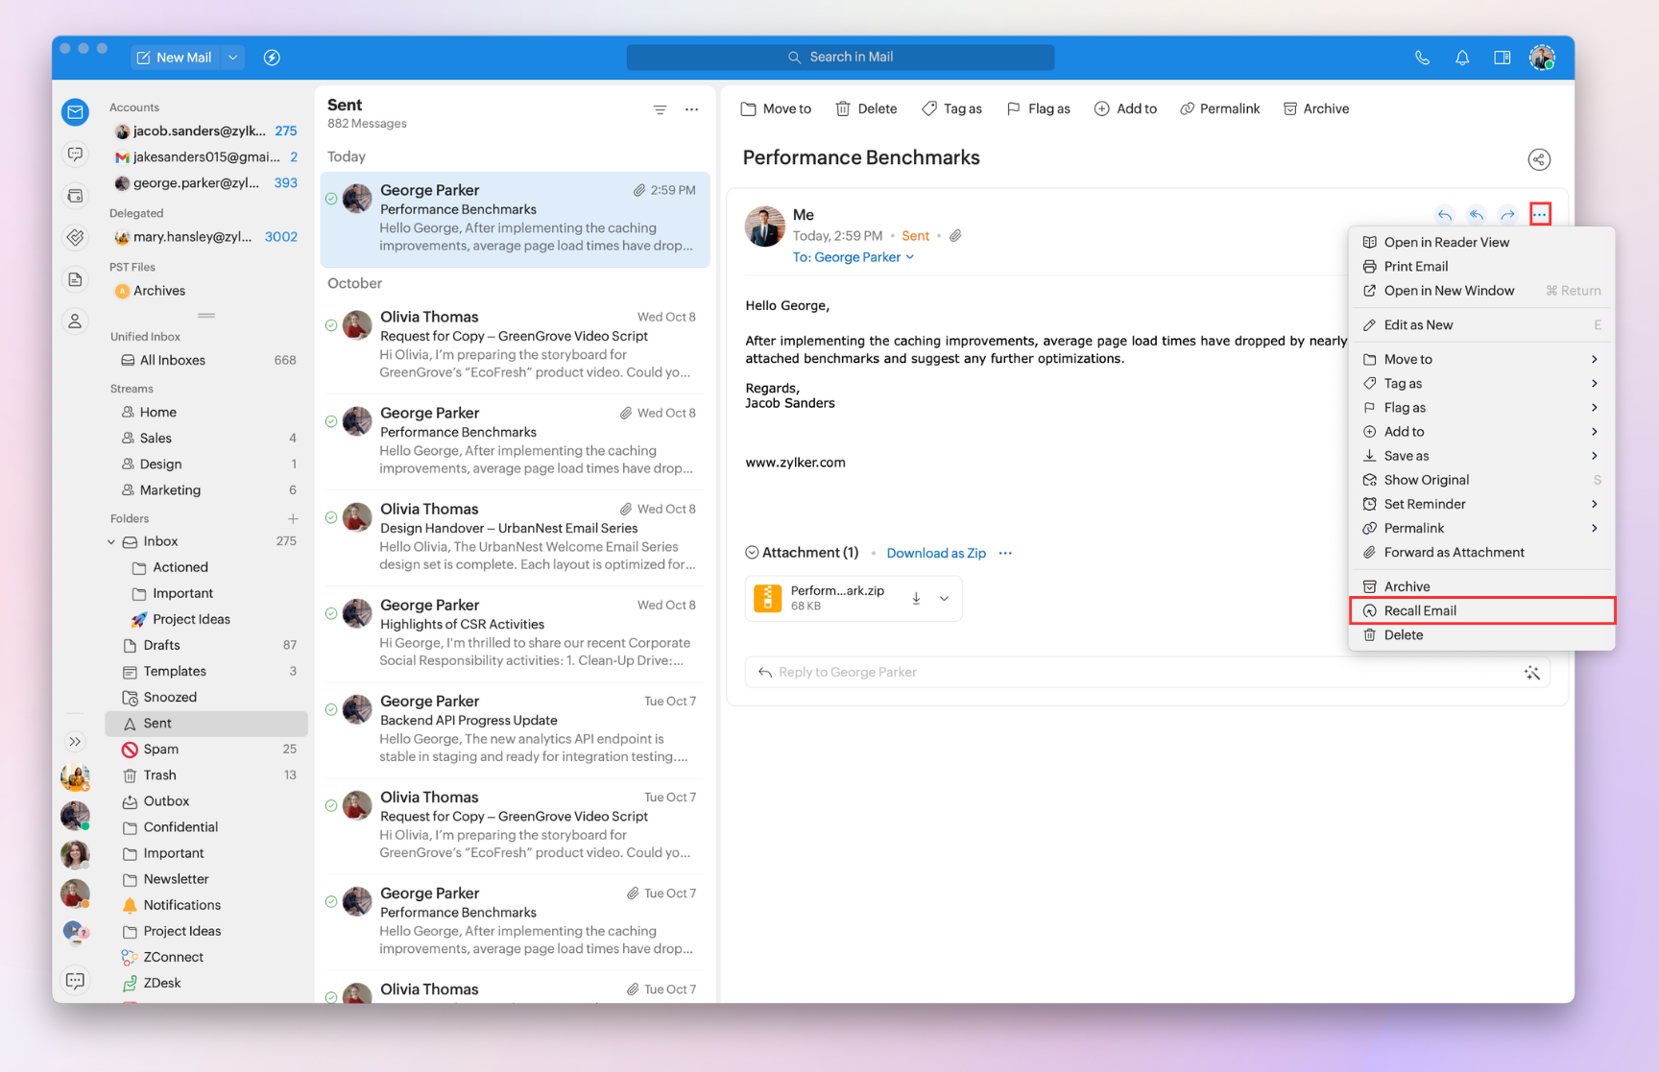Open the chat icon in the left rail
The width and height of the screenshot is (1659, 1072).
click(75, 155)
